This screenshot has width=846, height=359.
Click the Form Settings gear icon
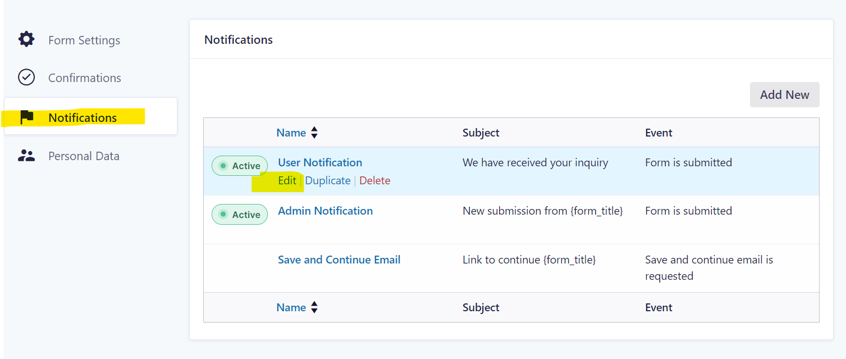[x=26, y=39]
